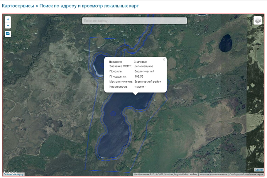The height and width of the screenshot is (178, 267).
Task: Open the Leaflet attribution link
Action: 259,170
